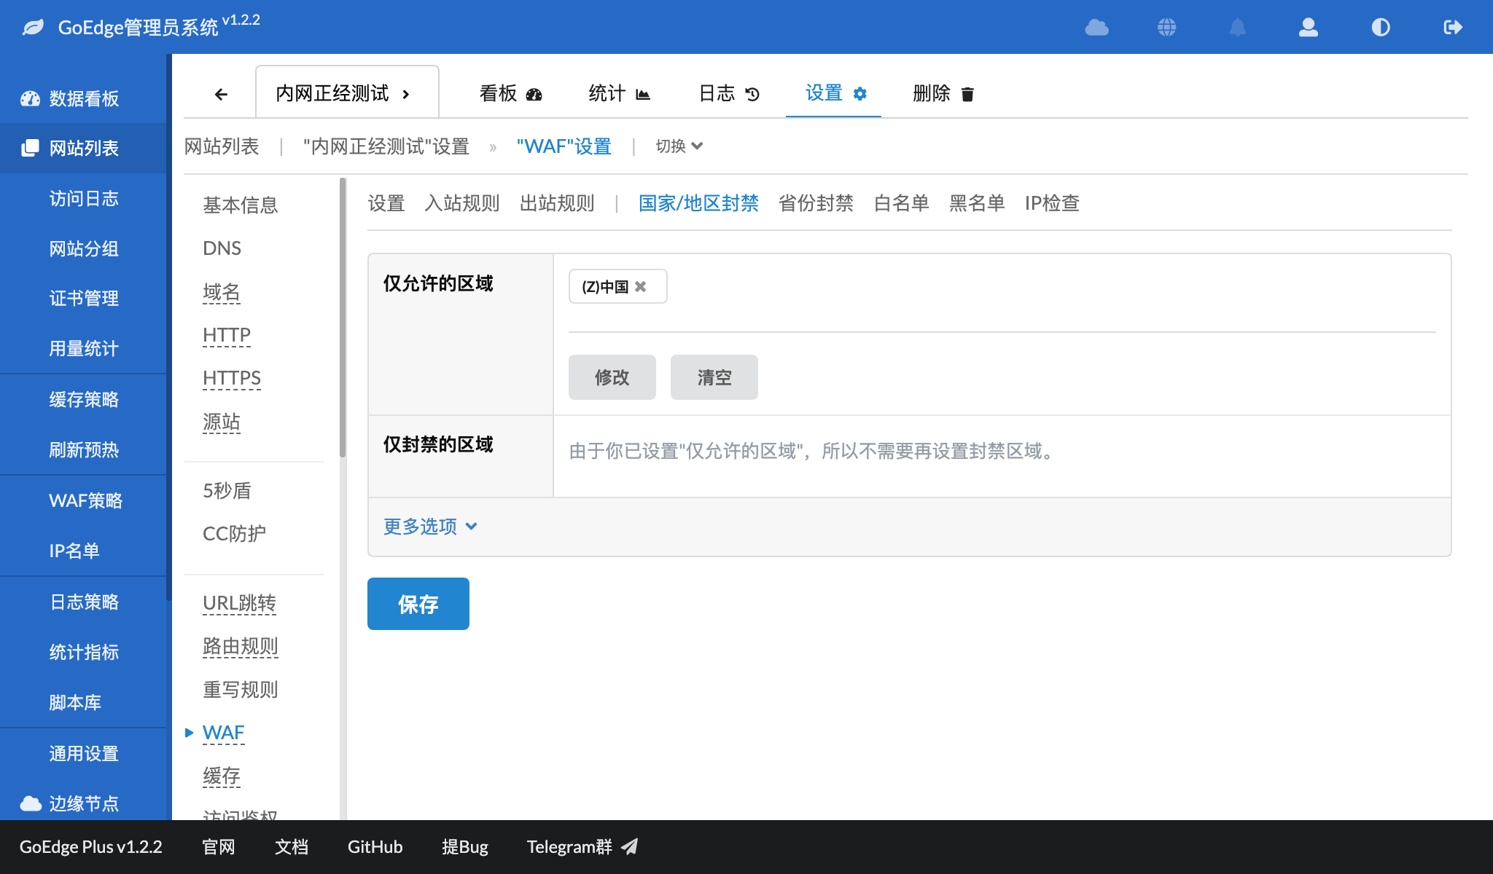Open GitHub footer link
The height and width of the screenshot is (874, 1493).
click(x=375, y=846)
